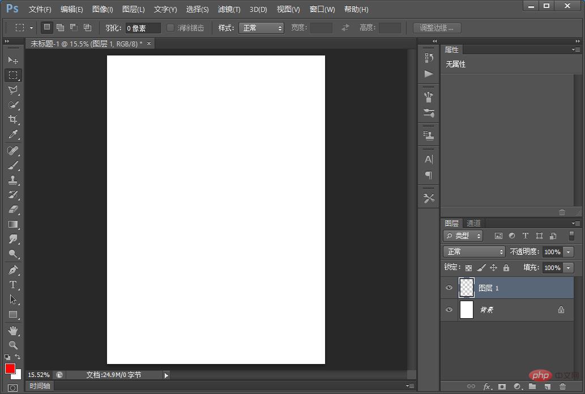Select the Eyedropper tool
The image size is (585, 394).
click(13, 134)
